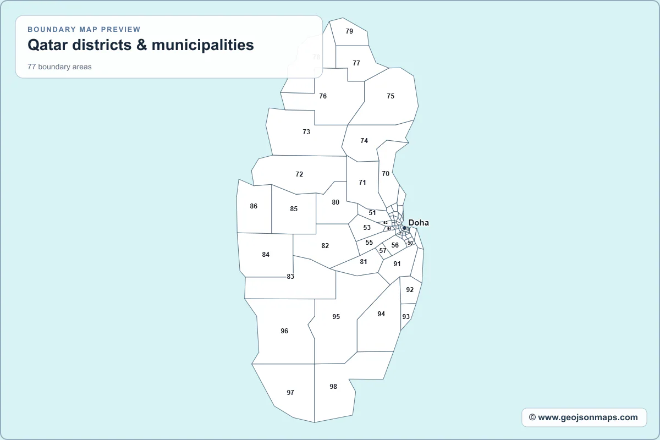This screenshot has width=660, height=440.
Task: Select map district labeled 76
Action: (x=323, y=96)
